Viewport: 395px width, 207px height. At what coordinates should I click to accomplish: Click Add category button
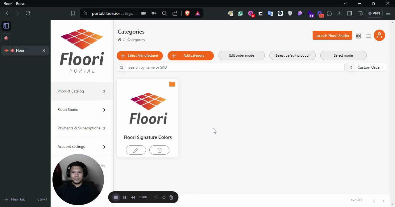(x=191, y=56)
